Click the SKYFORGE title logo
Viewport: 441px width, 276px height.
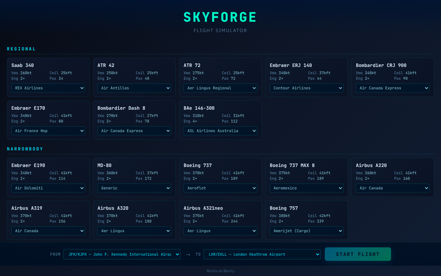pos(220,17)
